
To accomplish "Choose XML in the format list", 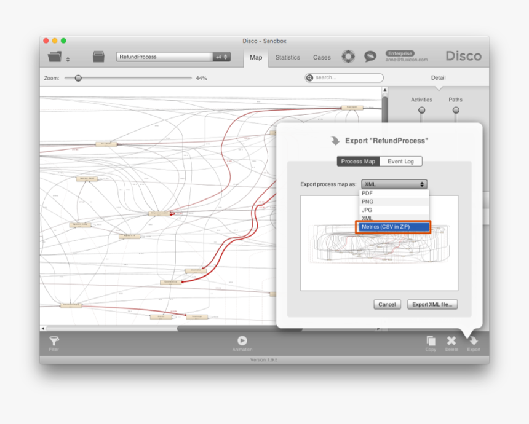I will coord(394,218).
